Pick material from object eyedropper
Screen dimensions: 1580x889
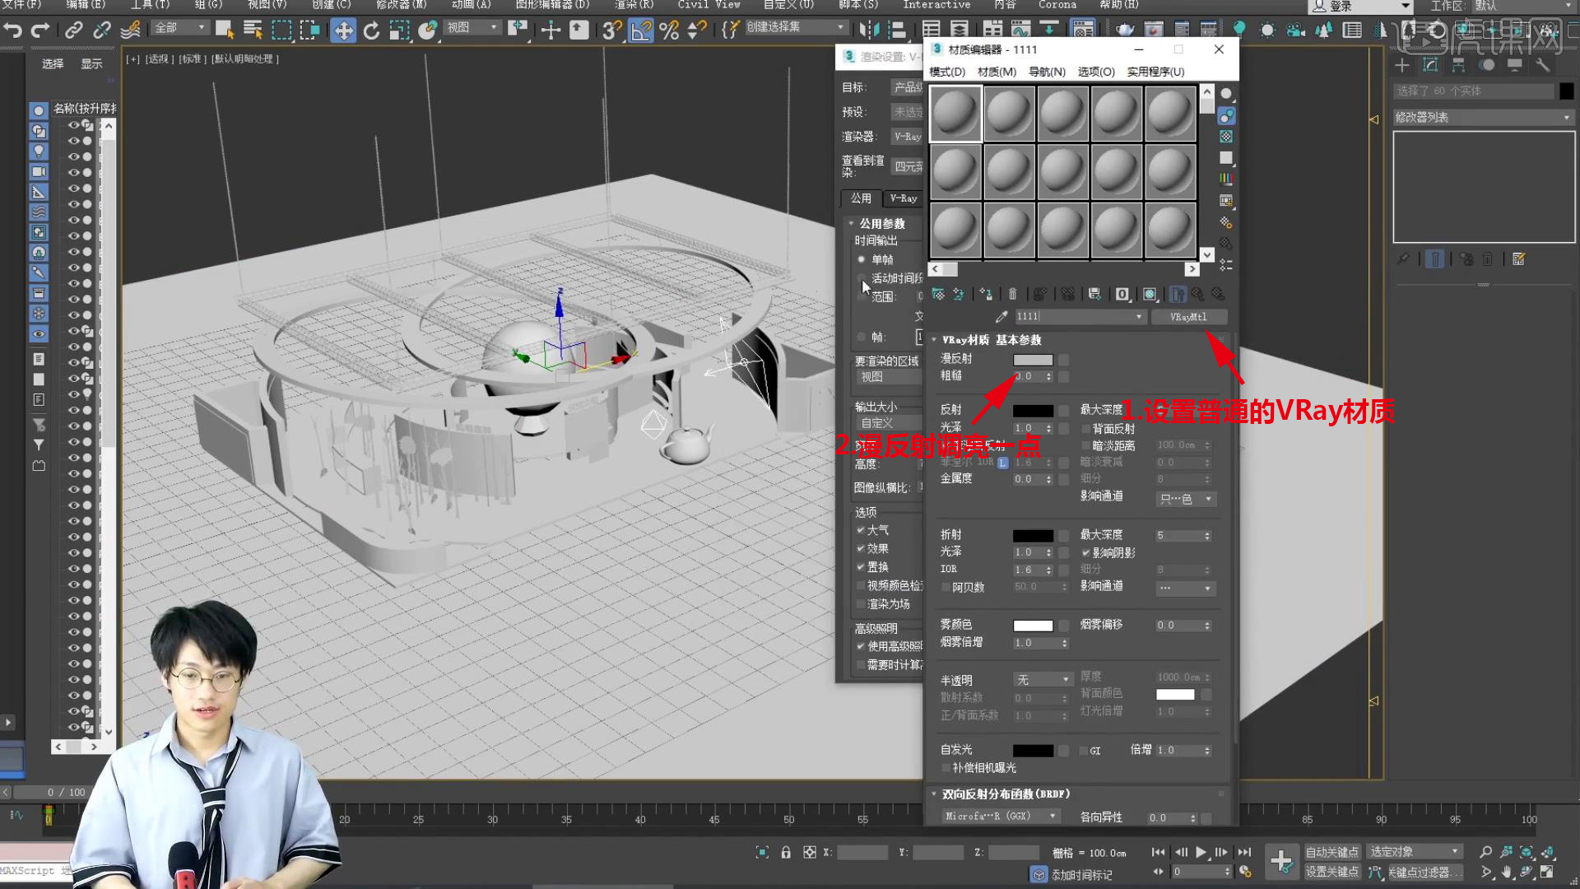pos(1001,317)
